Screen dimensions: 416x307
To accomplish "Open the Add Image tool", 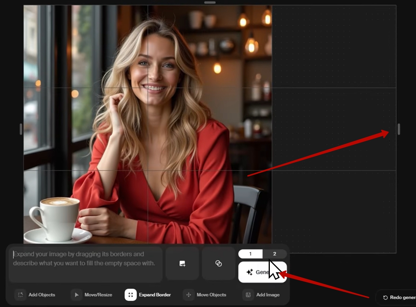I will tap(248, 295).
